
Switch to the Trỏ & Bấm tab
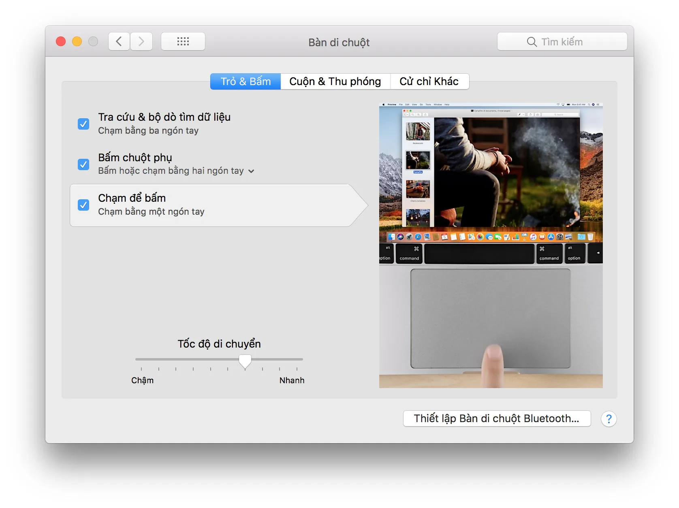246,81
